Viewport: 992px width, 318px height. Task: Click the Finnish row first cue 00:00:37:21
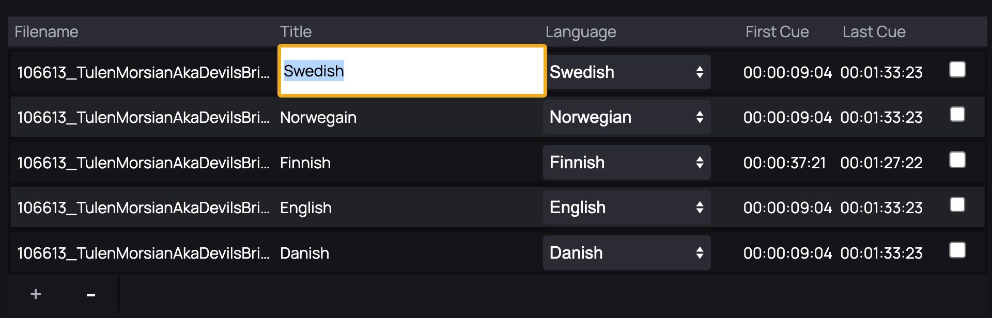pyautogui.click(x=784, y=163)
